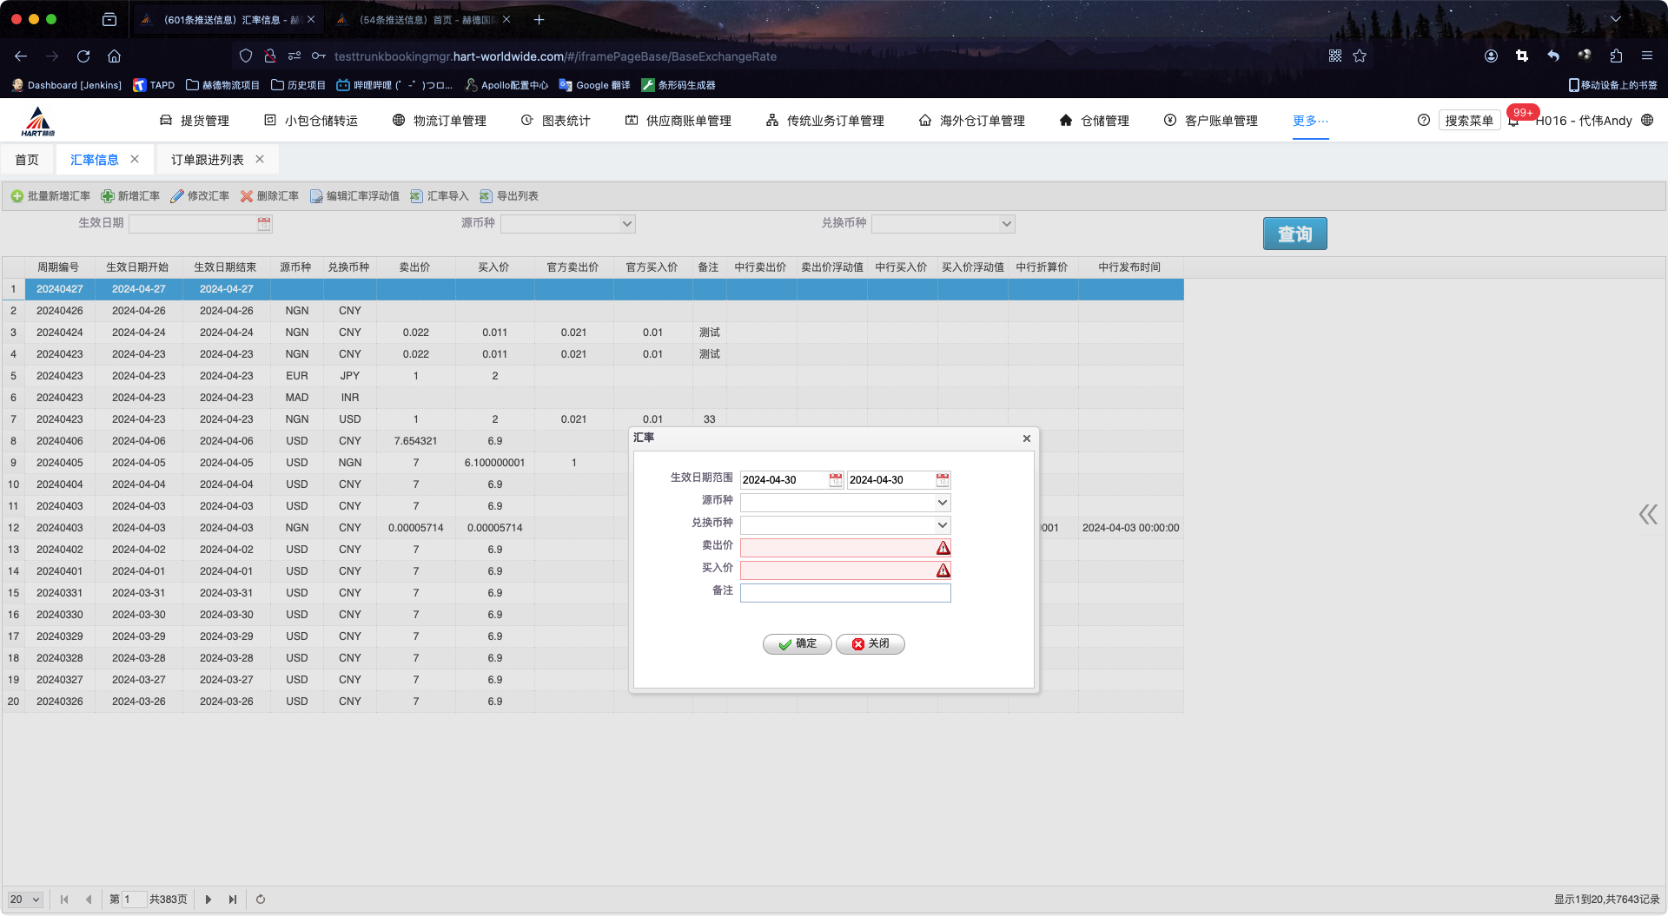
Task: Click the batch add exchange rate icon
Action: pyautogui.click(x=17, y=196)
